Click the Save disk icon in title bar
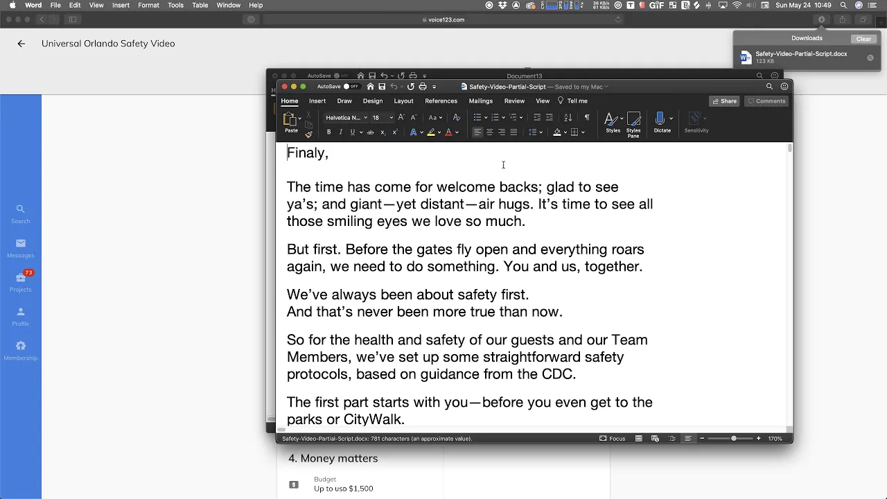 pyautogui.click(x=380, y=87)
